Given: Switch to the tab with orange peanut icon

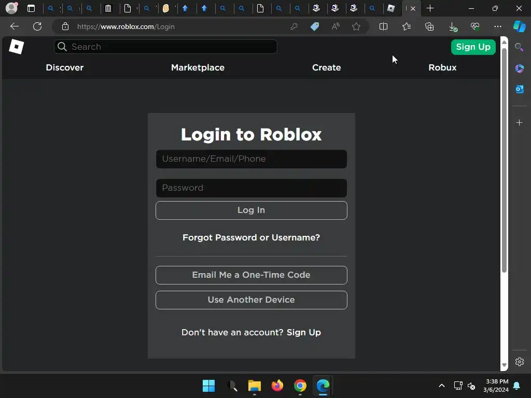Looking at the screenshot, I should (165, 8).
